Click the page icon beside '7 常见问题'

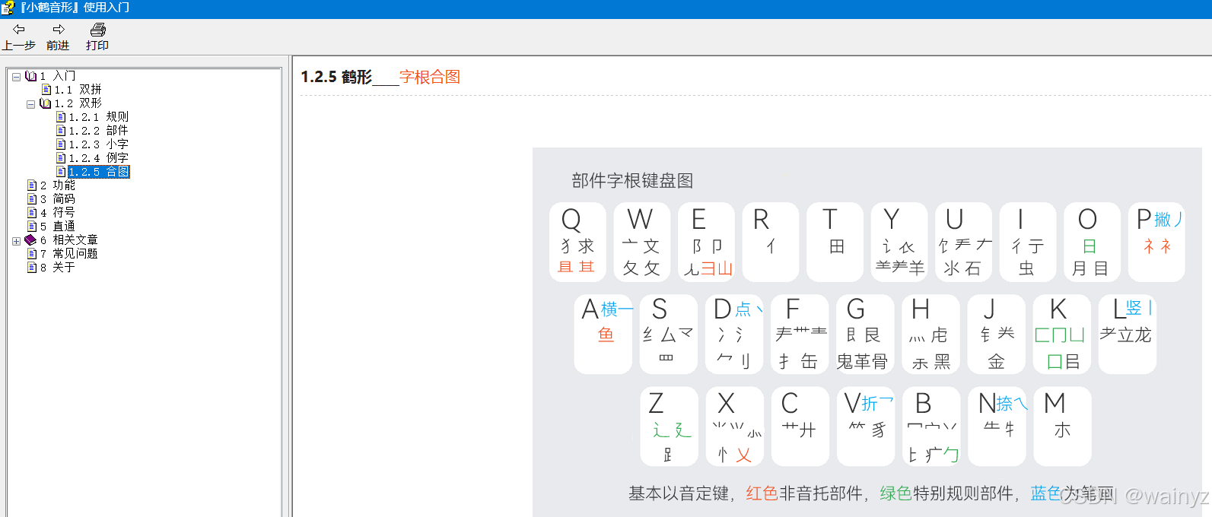[x=32, y=254]
